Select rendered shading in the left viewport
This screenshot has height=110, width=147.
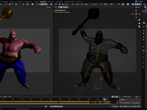click(46, 4)
